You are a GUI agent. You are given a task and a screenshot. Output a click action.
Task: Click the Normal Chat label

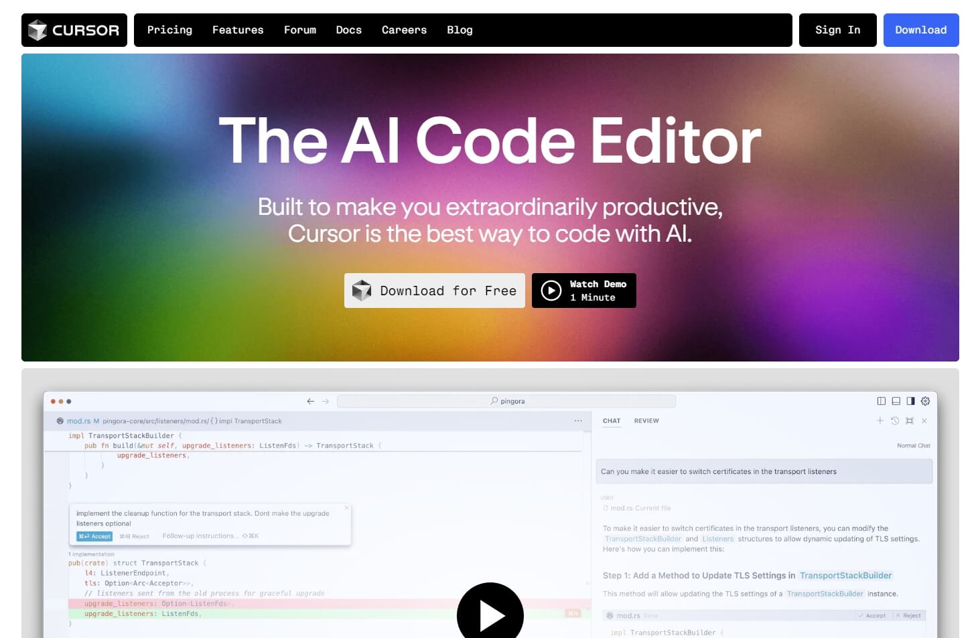pos(914,446)
